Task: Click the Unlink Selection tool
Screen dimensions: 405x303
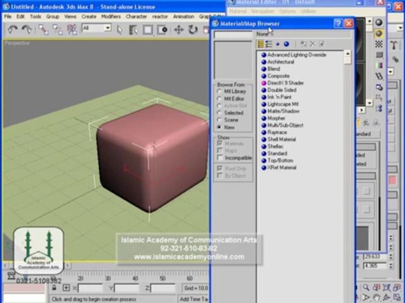Action: click(x=57, y=29)
